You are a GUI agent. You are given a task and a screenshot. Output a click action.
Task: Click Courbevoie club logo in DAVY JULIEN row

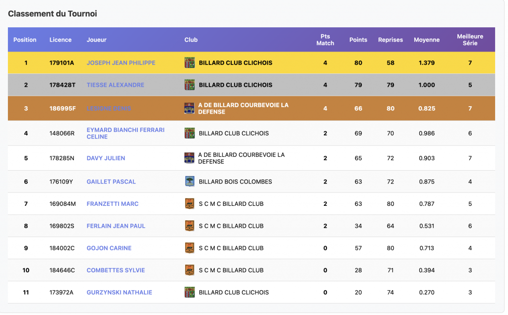pyautogui.click(x=189, y=158)
